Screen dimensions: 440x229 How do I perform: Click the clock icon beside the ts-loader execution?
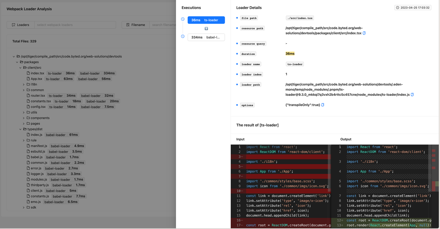click(x=182, y=19)
